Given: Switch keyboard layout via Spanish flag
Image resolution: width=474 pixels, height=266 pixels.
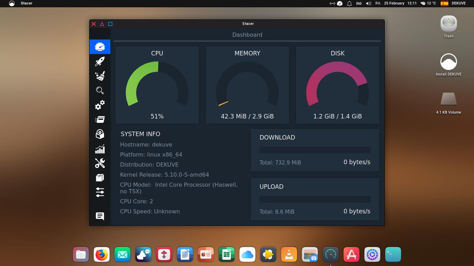Looking at the screenshot, I should pyautogui.click(x=445, y=3).
